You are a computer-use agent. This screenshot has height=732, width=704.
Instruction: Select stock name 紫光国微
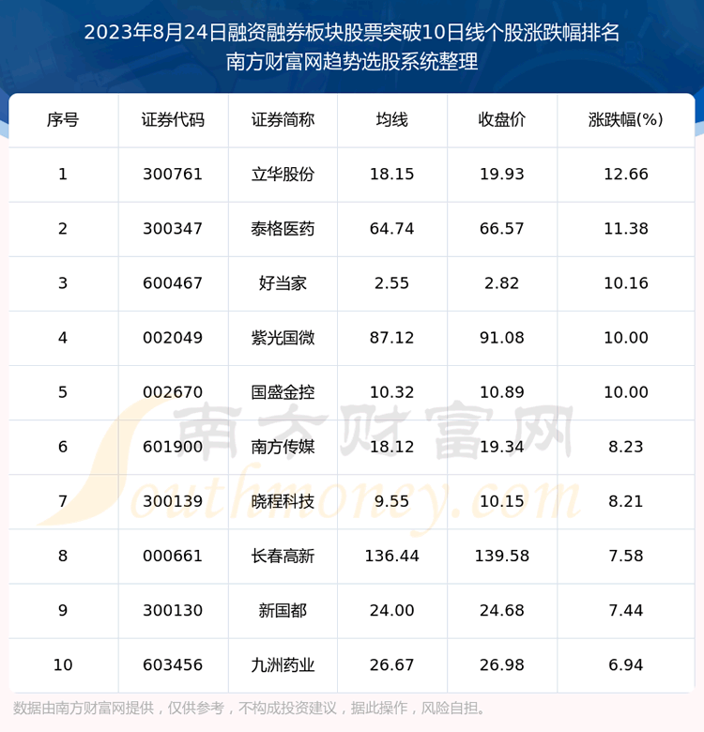click(x=283, y=338)
